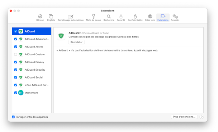Disable the Momentum extension checkbox
The width and height of the screenshot is (218, 132).
pyautogui.click(x=15, y=93)
